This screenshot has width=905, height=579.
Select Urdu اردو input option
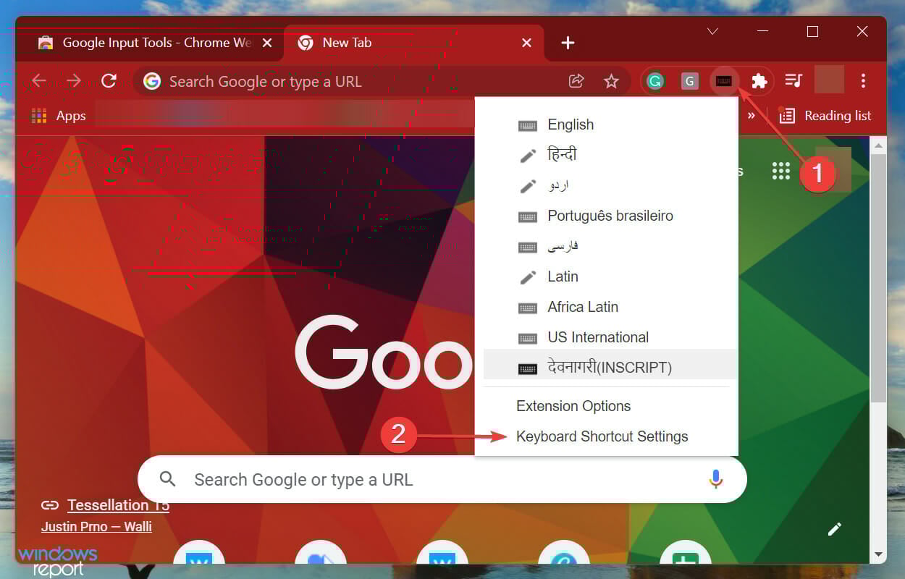point(607,185)
